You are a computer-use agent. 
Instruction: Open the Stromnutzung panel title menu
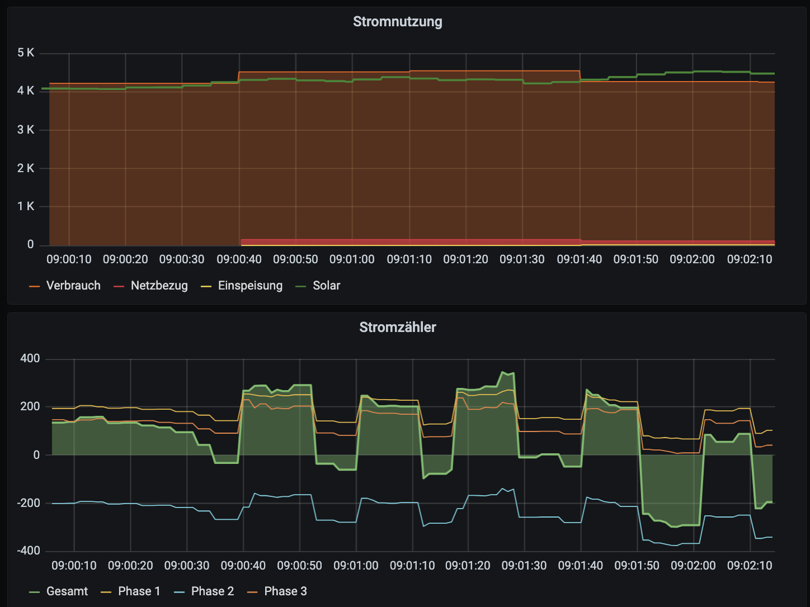click(397, 22)
